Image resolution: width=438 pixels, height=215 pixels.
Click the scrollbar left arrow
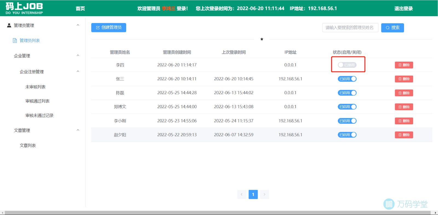coord(2,213)
